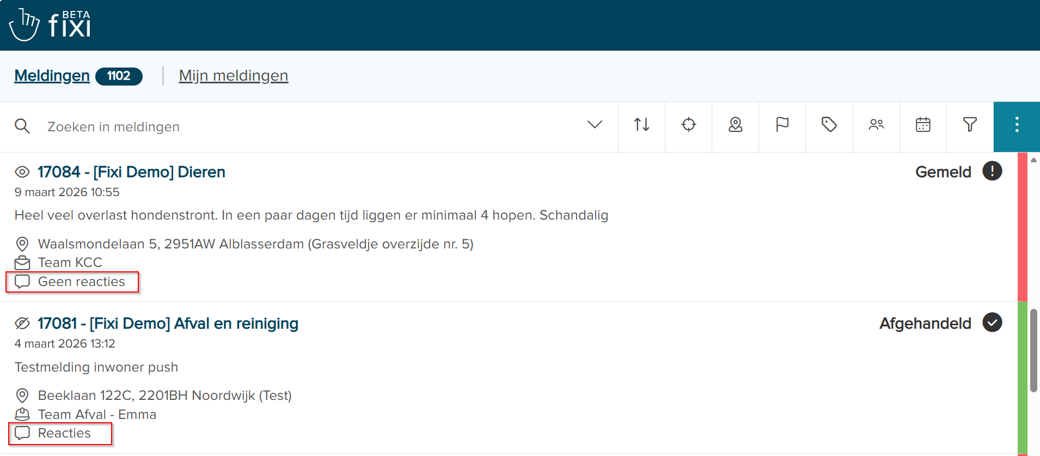The image size is (1040, 456).
Task: Click the location pin for Waalsmondelaan 5
Action: click(x=22, y=244)
